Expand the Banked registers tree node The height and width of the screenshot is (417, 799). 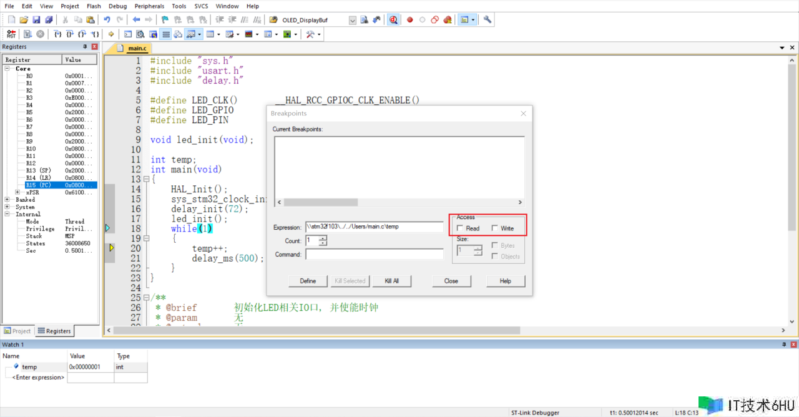[x=7, y=200]
